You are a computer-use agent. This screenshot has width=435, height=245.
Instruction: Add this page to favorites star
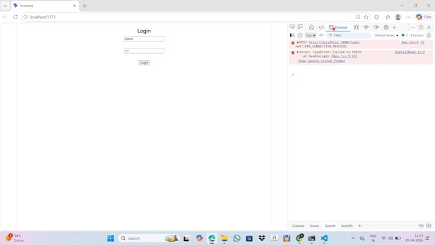(366, 17)
